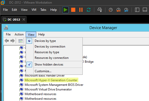149x101 pixels.
Task: Toggle the thumbnail bar layout icon
Action: tap(145, 10)
